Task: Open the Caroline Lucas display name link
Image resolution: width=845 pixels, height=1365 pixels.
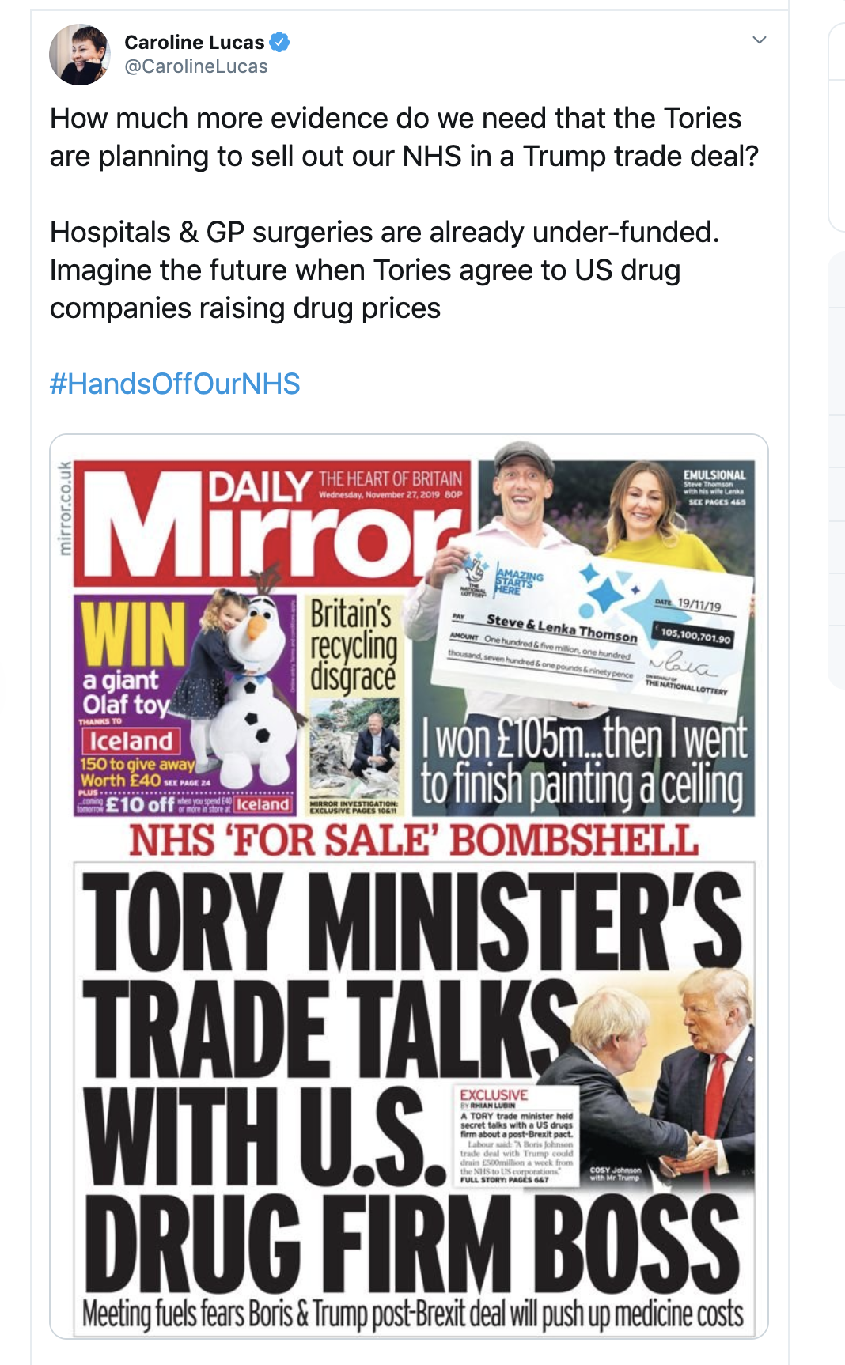Action: [x=194, y=42]
